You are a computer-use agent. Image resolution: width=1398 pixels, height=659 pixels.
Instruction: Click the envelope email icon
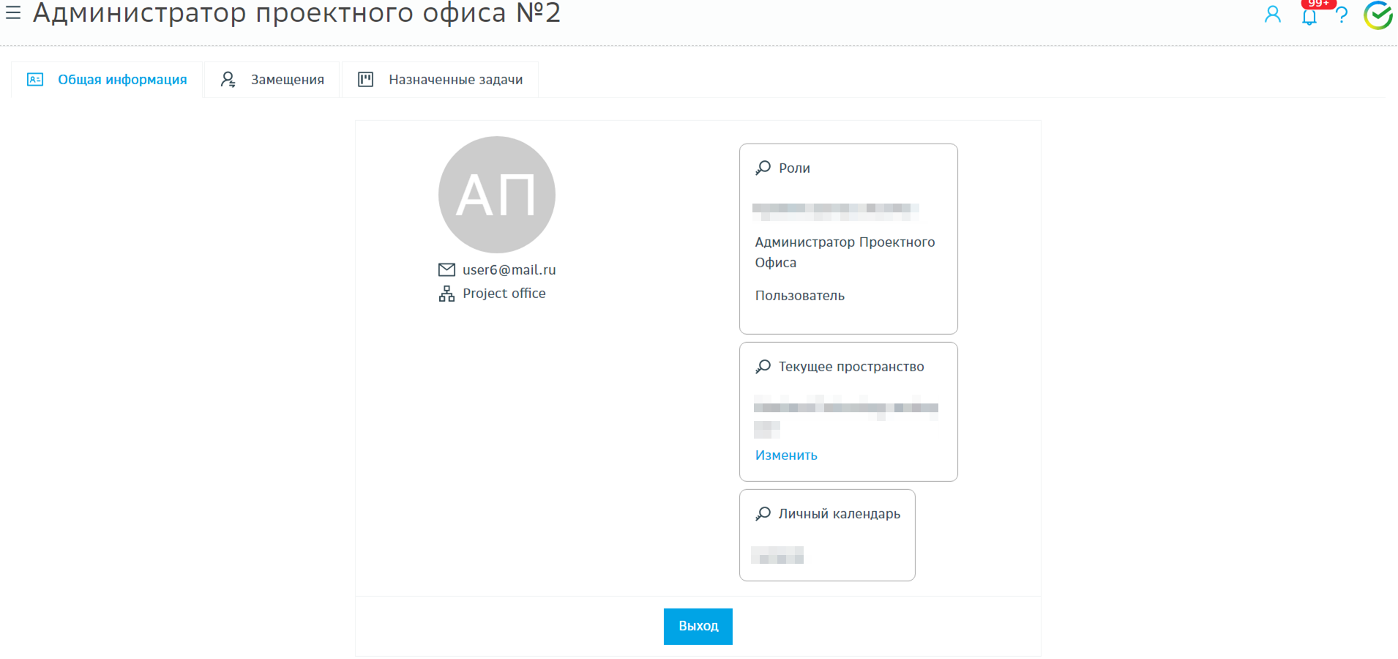(x=446, y=269)
